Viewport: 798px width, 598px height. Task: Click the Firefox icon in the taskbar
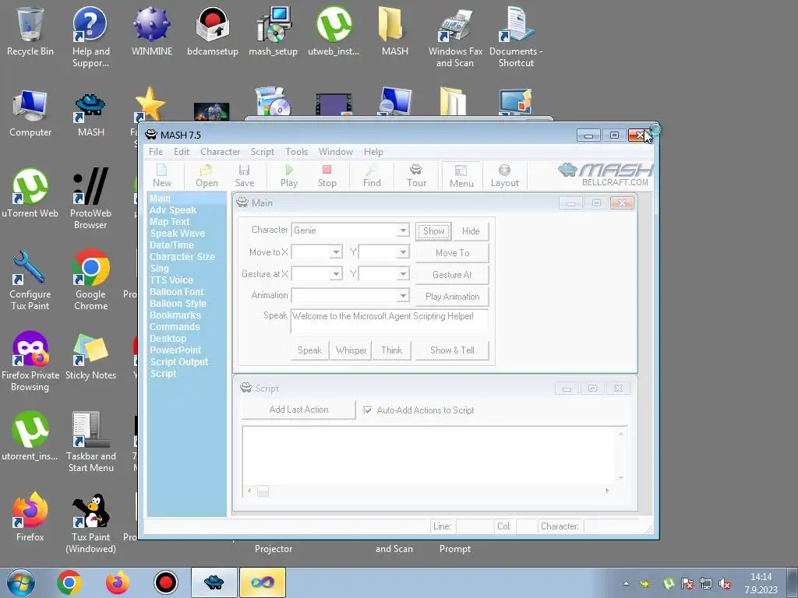coord(117,582)
